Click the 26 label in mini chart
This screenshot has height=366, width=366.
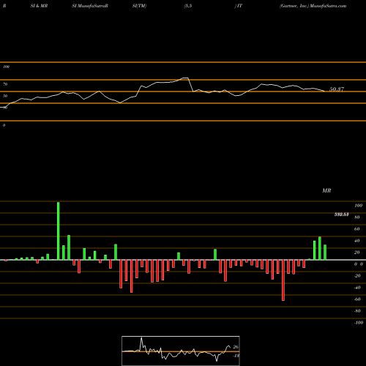coord(236,347)
